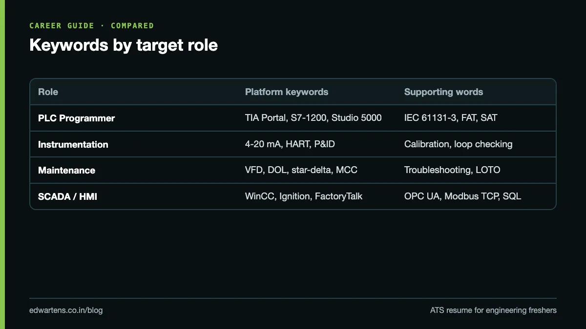The image size is (586, 329).
Task: Click the 'IEC 61131-3, FAT, SAT' cell
Action: click(x=451, y=118)
